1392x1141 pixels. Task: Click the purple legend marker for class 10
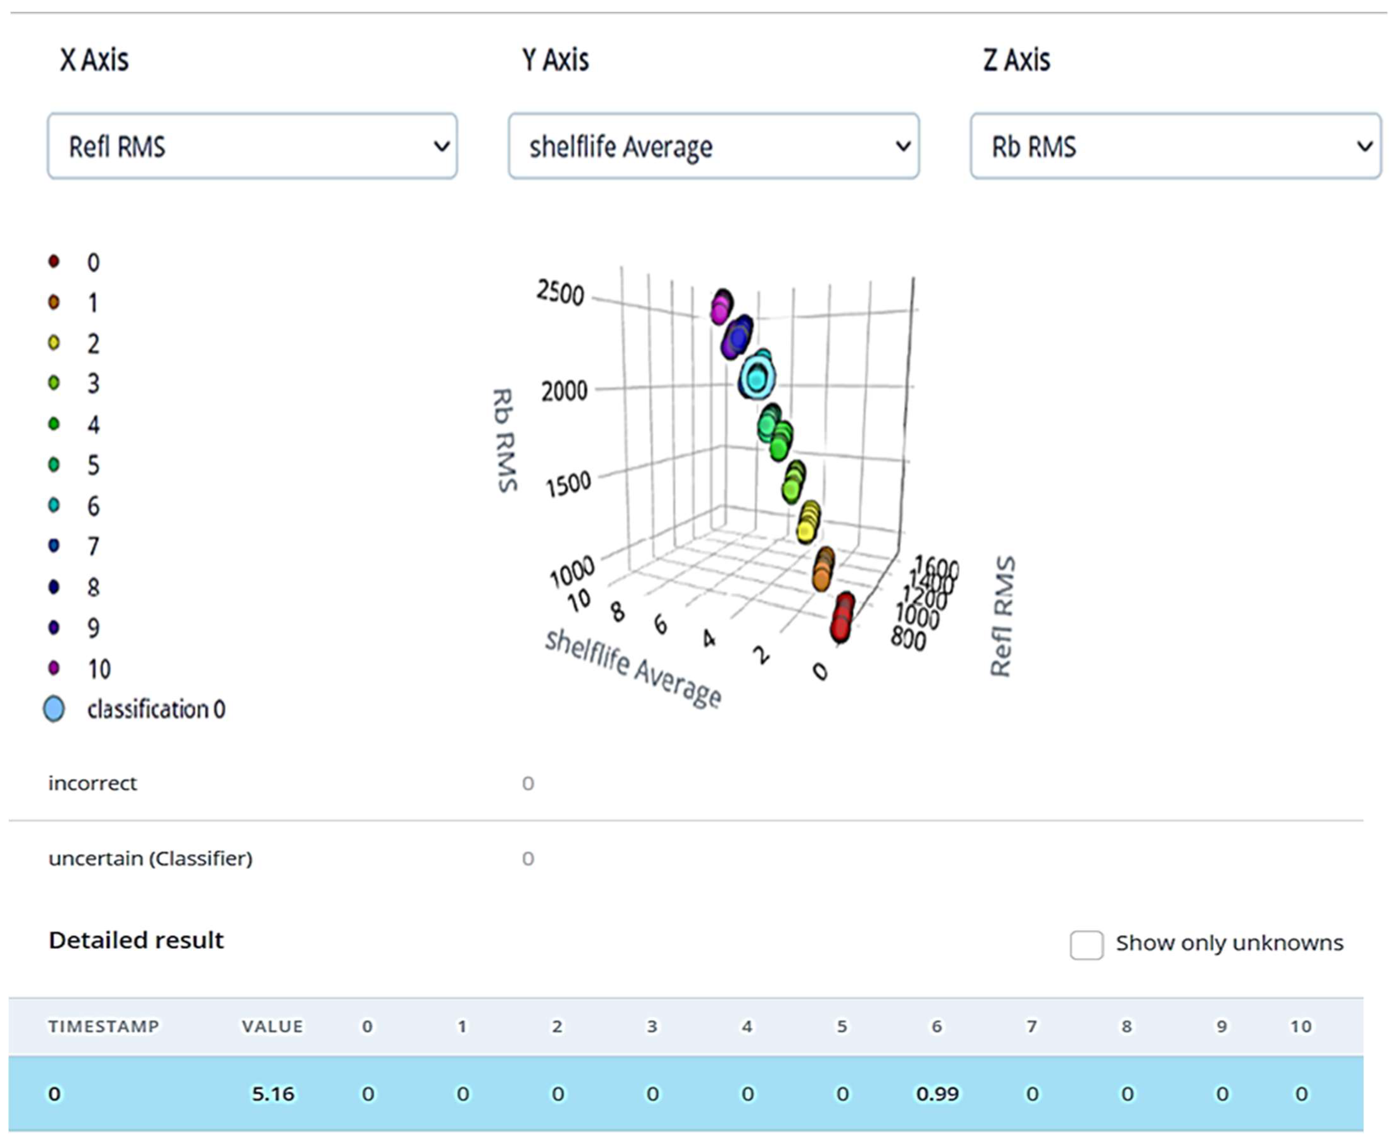[54, 668]
